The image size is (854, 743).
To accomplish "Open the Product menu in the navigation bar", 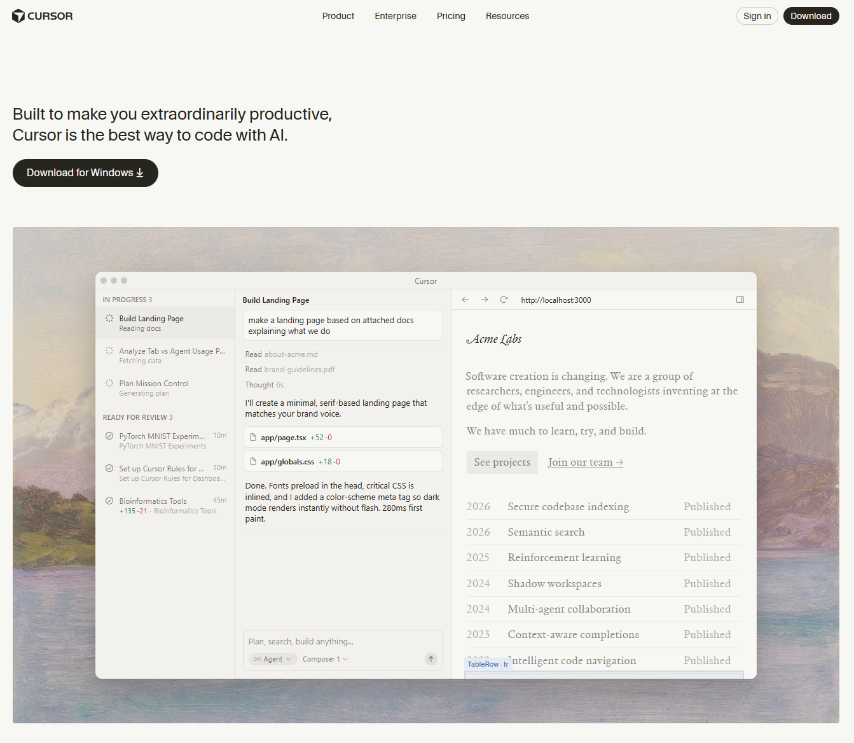I will pos(338,16).
